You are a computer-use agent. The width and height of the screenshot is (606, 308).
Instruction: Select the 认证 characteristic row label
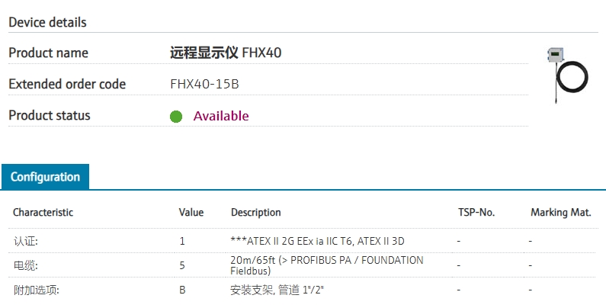26,241
